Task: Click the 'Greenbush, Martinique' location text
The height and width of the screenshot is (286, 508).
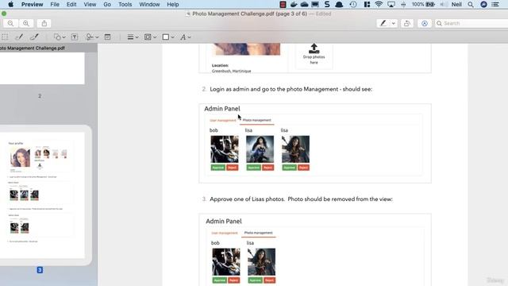Action: [231, 71]
